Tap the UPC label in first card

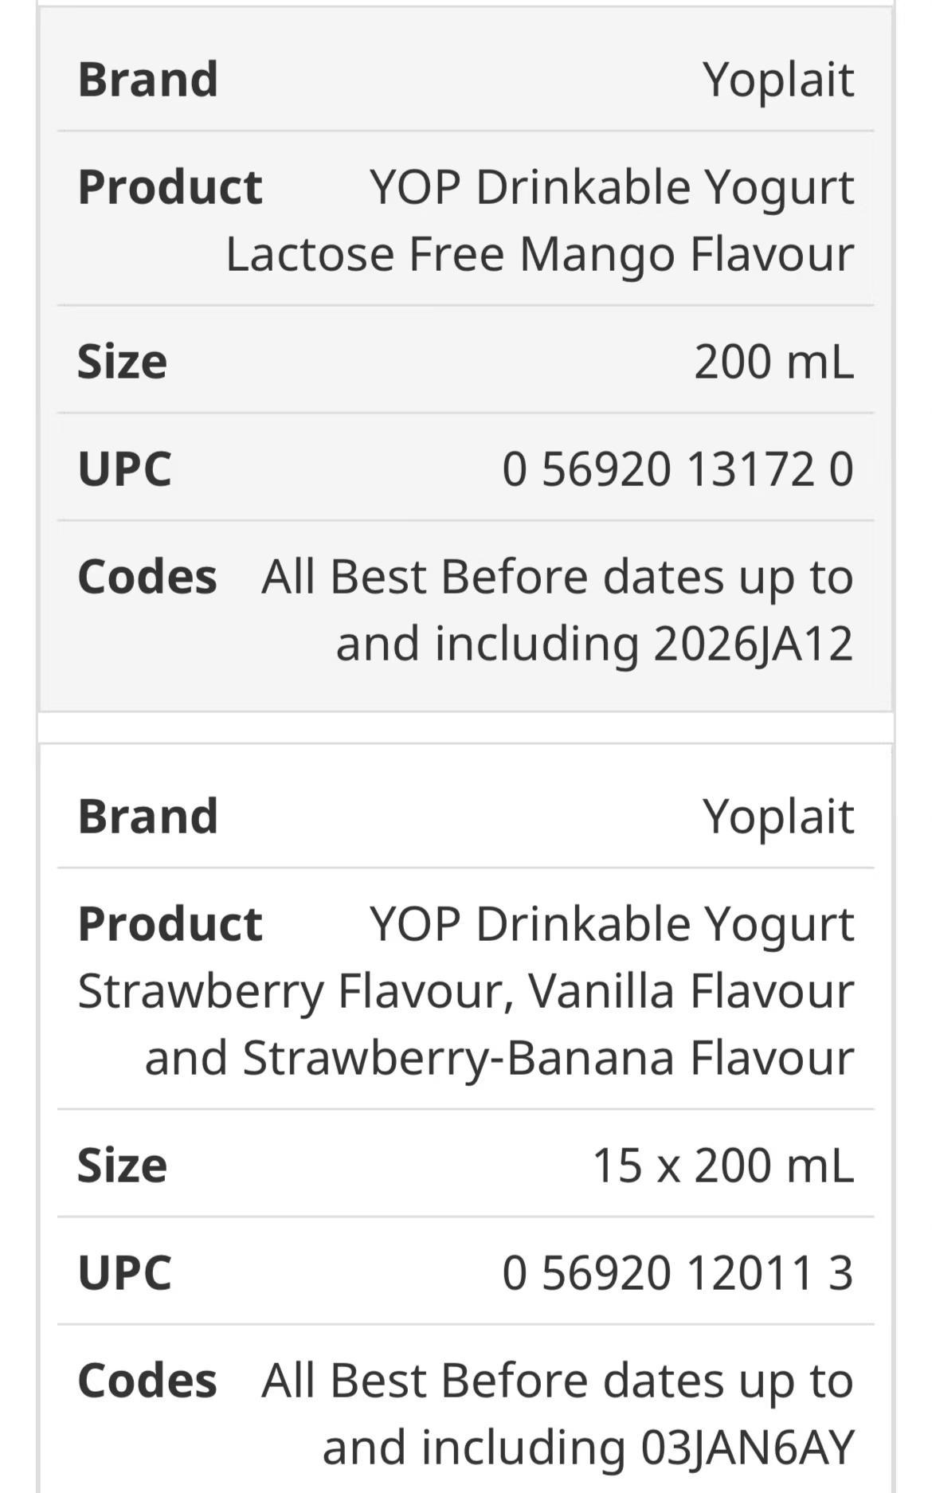pos(125,468)
